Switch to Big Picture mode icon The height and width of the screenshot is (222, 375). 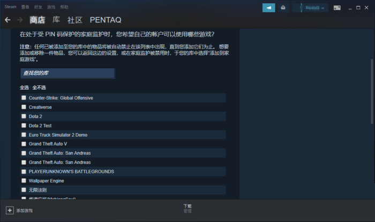click(337, 7)
